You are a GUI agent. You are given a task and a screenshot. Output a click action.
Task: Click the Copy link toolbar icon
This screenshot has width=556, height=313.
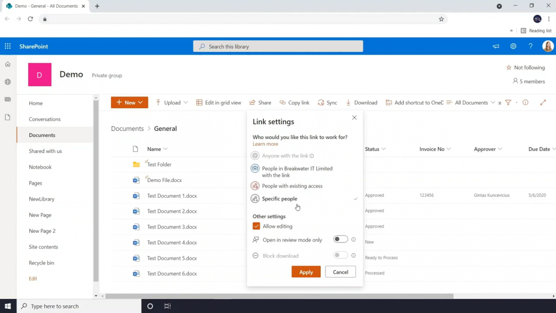click(294, 102)
